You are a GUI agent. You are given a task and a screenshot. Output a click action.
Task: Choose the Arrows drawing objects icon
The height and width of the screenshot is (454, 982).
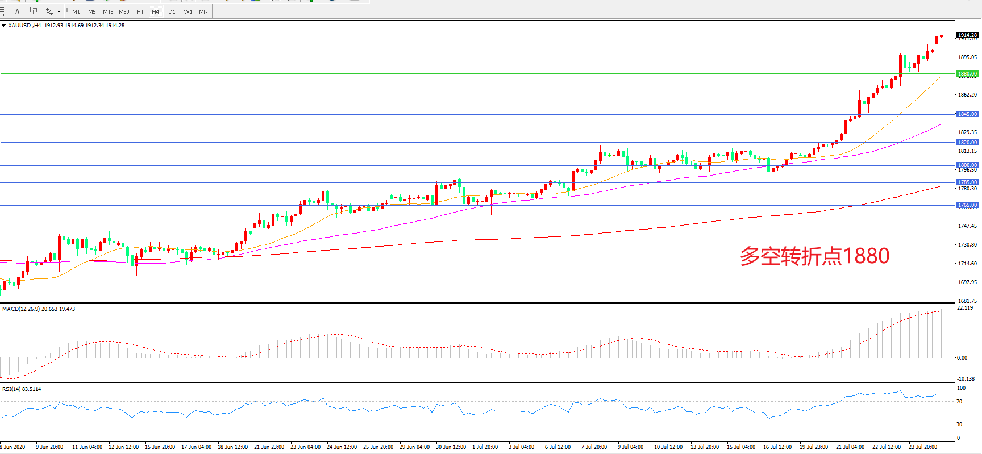(x=49, y=11)
